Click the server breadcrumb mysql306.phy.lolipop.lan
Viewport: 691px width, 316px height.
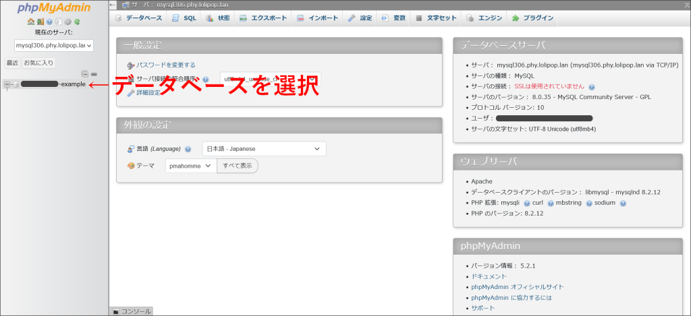(194, 5)
